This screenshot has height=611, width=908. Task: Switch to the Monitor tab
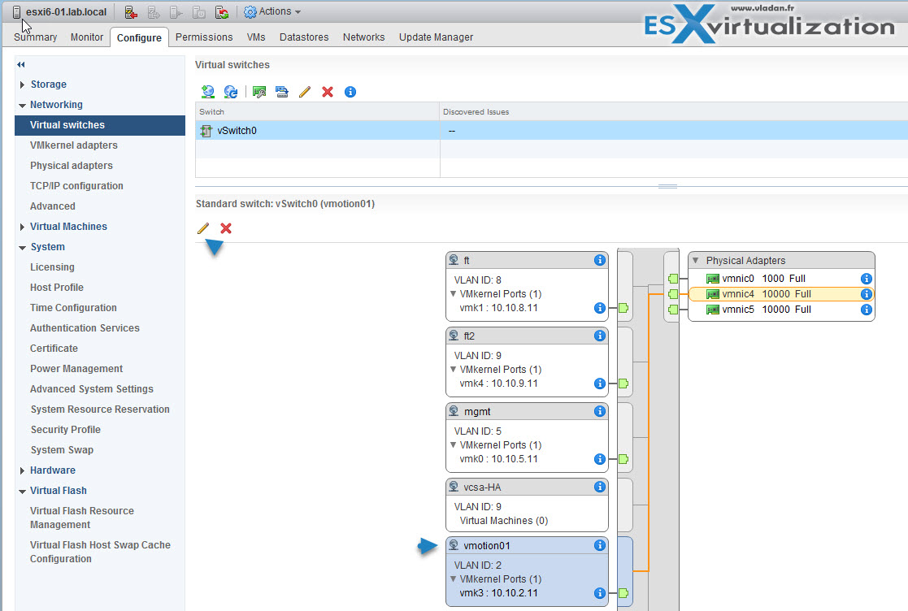[87, 37]
